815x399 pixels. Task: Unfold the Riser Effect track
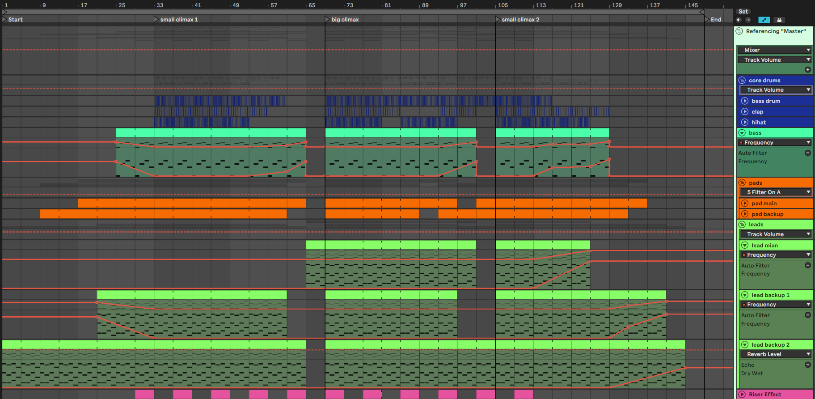coord(742,395)
